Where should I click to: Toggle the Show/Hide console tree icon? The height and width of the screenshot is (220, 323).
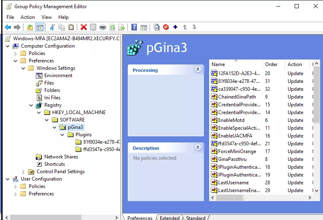pos(40,27)
